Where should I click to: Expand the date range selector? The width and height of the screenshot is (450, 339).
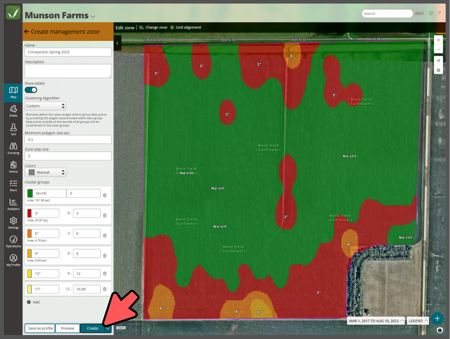pyautogui.click(x=376, y=320)
